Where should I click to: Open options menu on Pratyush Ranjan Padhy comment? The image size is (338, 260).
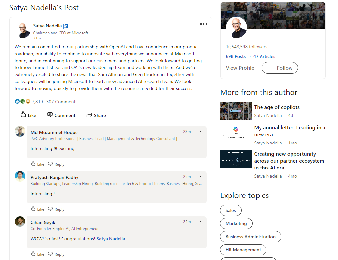pos(200,176)
